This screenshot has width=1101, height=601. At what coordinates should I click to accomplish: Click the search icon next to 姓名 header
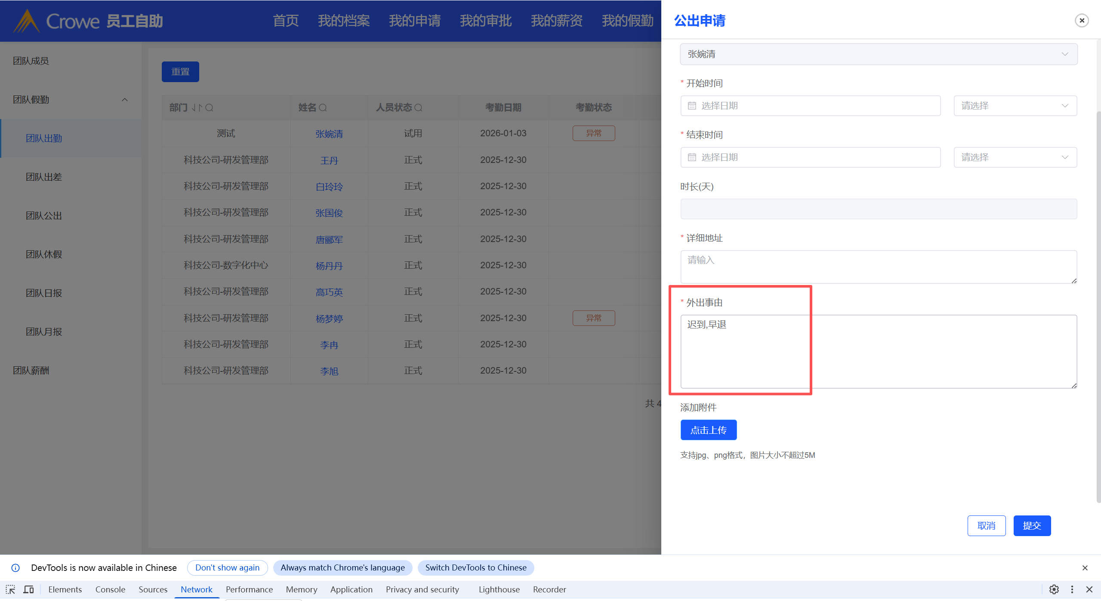(323, 107)
